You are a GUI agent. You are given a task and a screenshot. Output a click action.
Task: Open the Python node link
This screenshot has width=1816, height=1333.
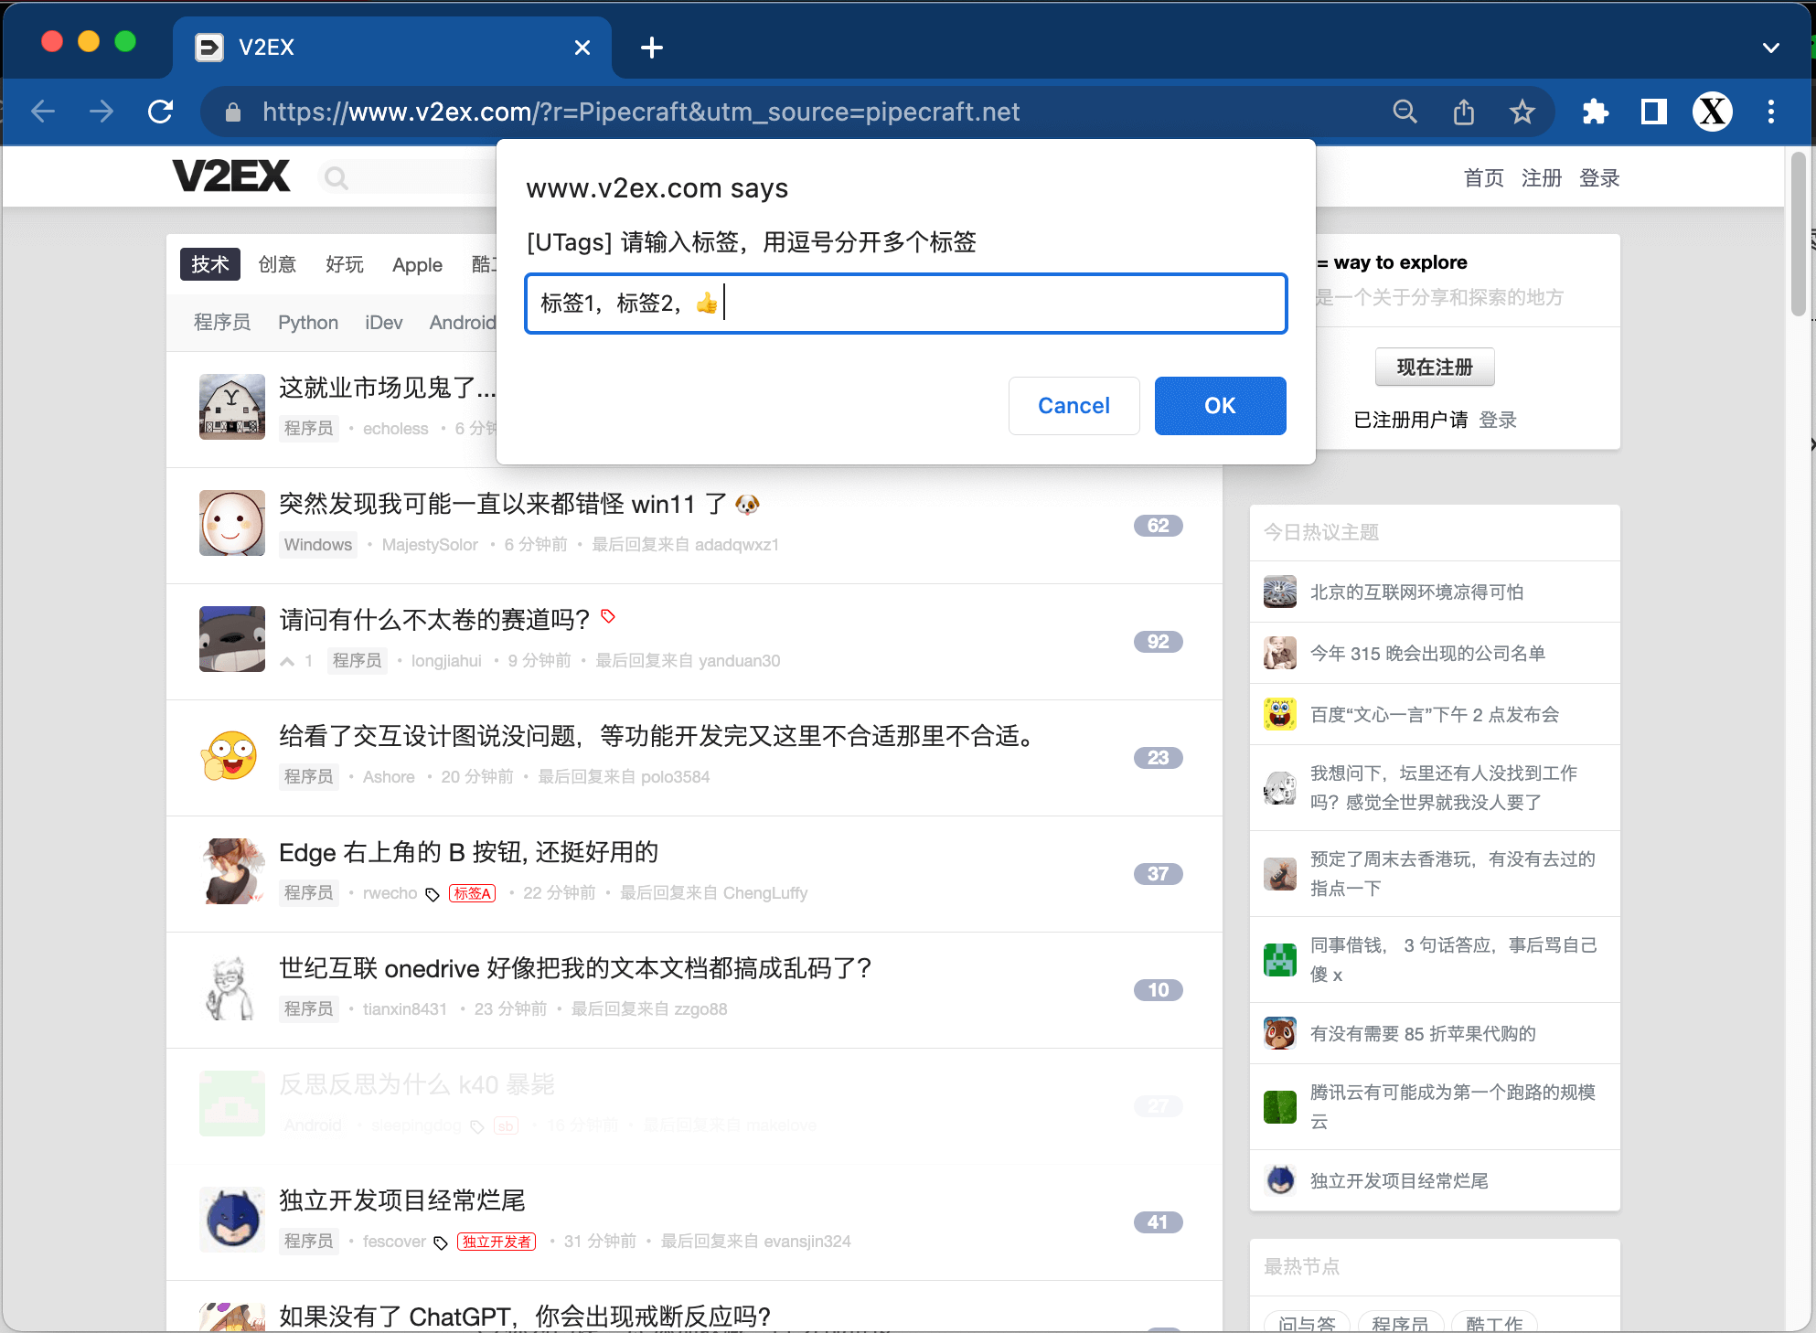tap(308, 323)
